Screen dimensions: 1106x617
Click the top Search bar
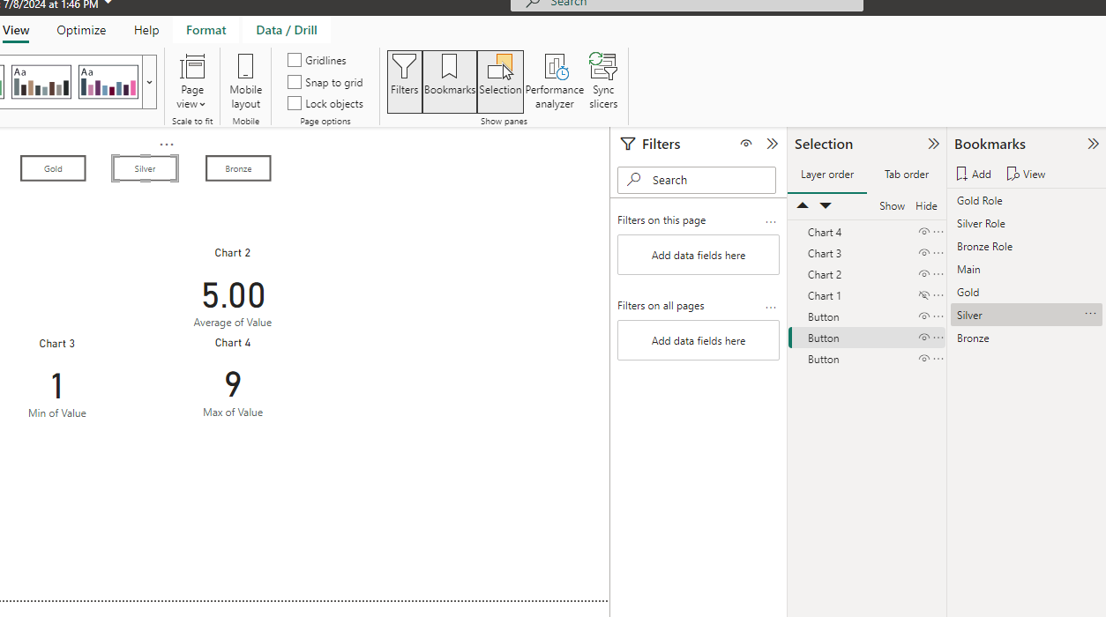[687, 4]
